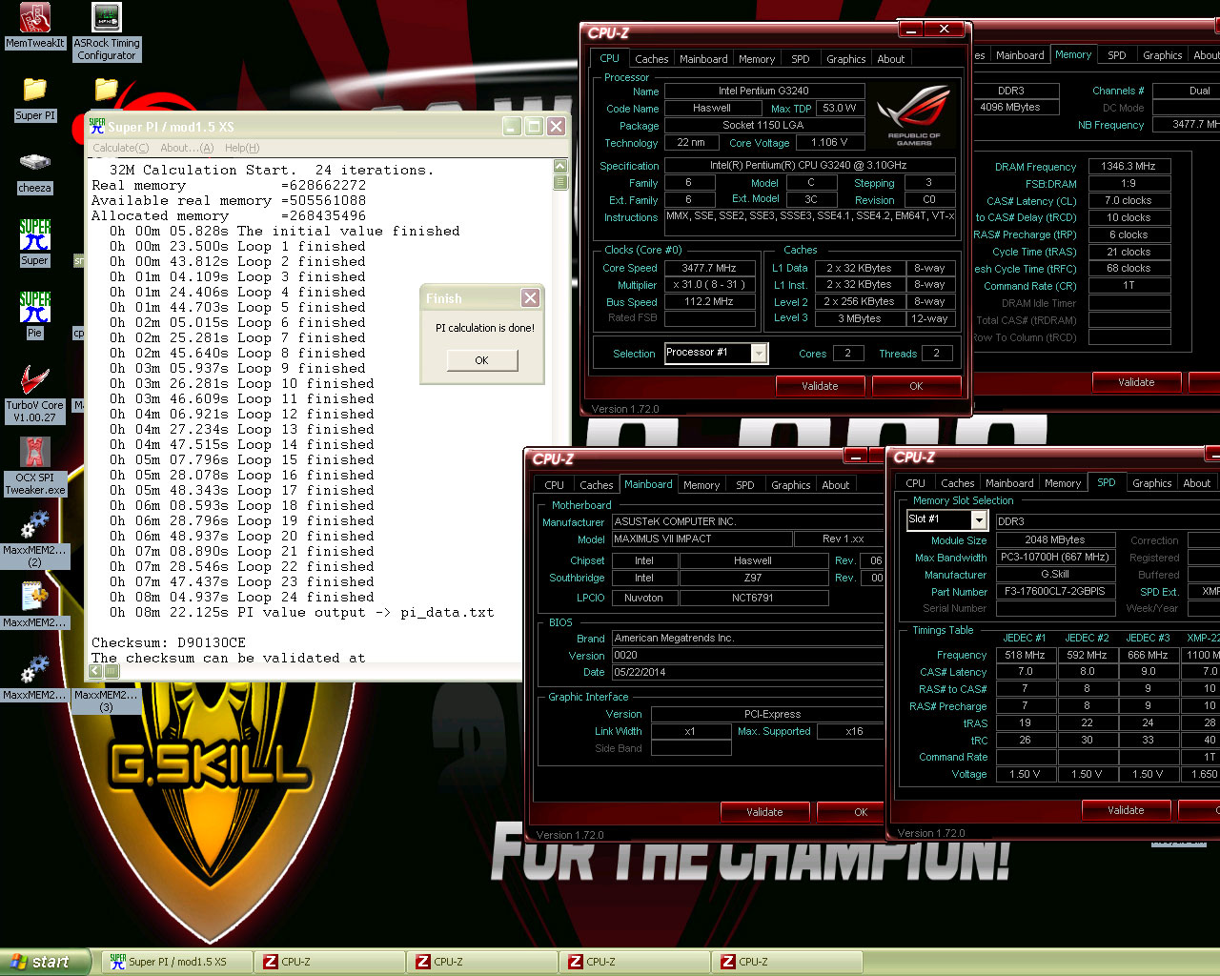Click the Intel Pentium G3240 name field
Screen dimensions: 1220x976
[x=764, y=91]
